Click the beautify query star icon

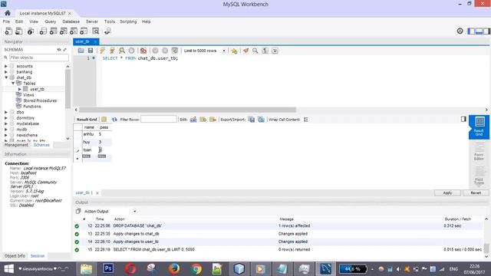point(234,51)
